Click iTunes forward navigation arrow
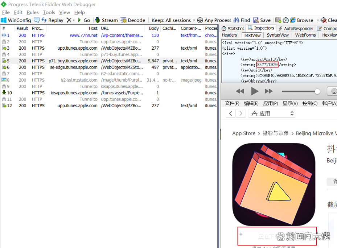337x248 pixels. [x=241, y=113]
